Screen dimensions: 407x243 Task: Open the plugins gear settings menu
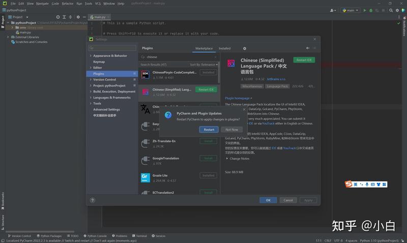point(245,48)
